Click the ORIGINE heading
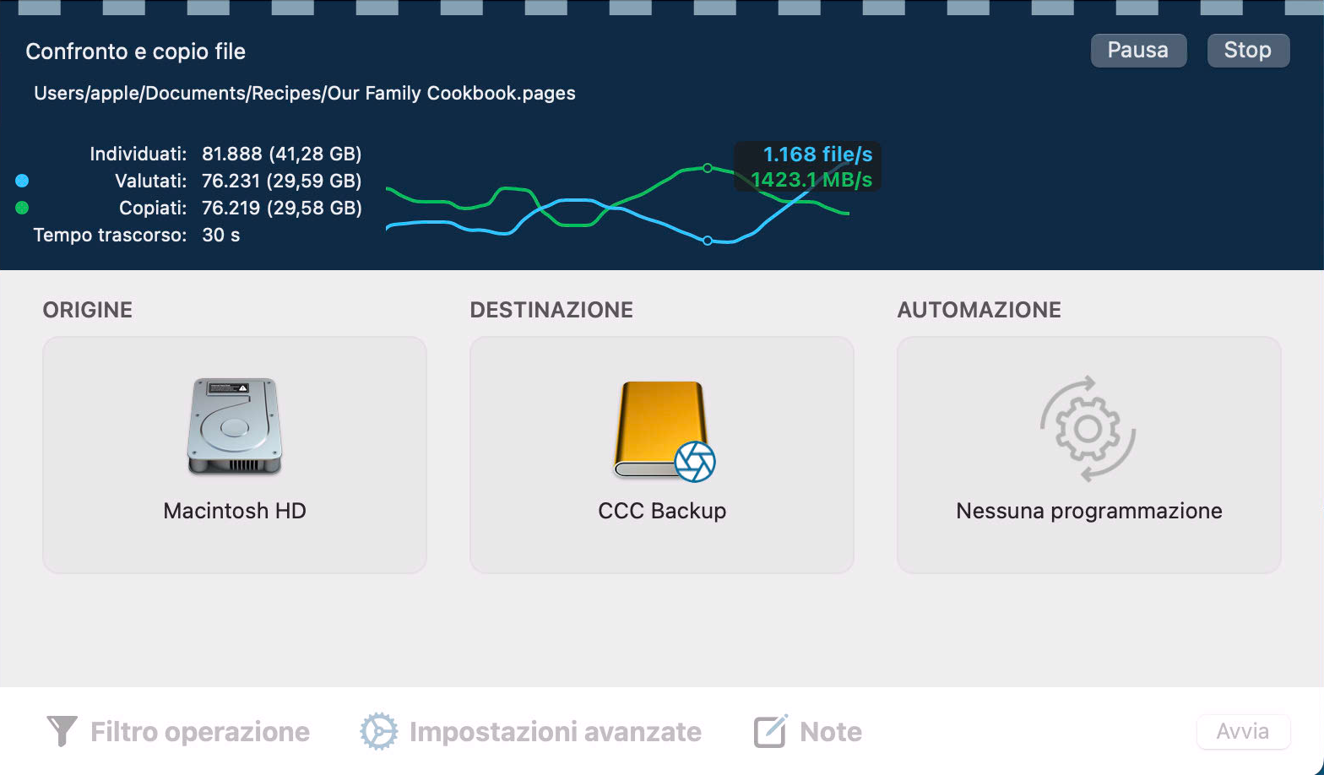1324x775 pixels. tap(88, 310)
